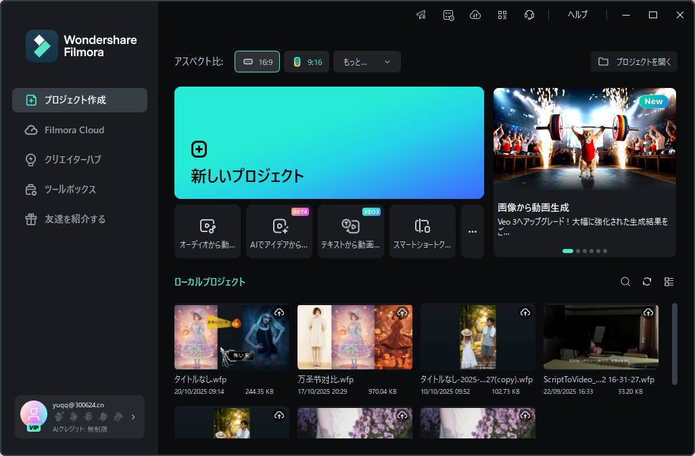This screenshot has width=695, height=456.
Task: Expand the もっと aspect ratio dropdown
Action: tap(367, 61)
